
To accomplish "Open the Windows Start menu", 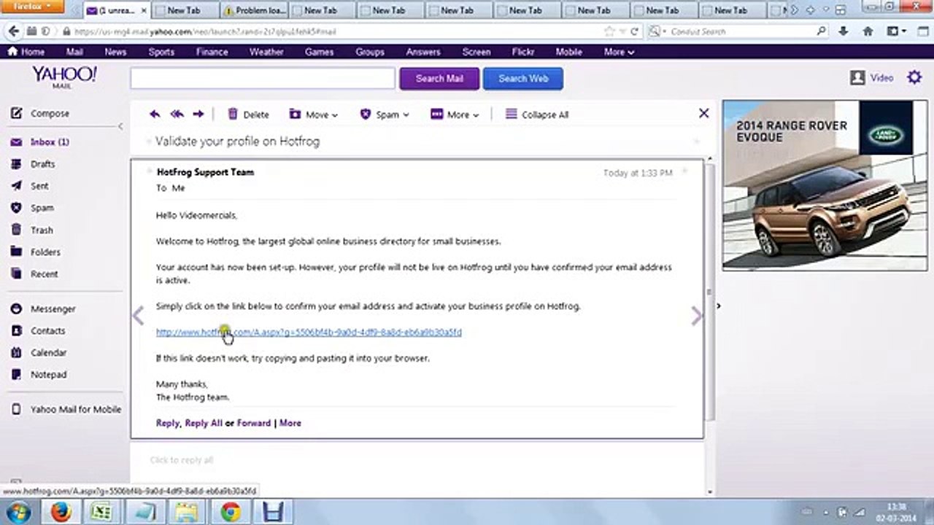I will 18,512.
